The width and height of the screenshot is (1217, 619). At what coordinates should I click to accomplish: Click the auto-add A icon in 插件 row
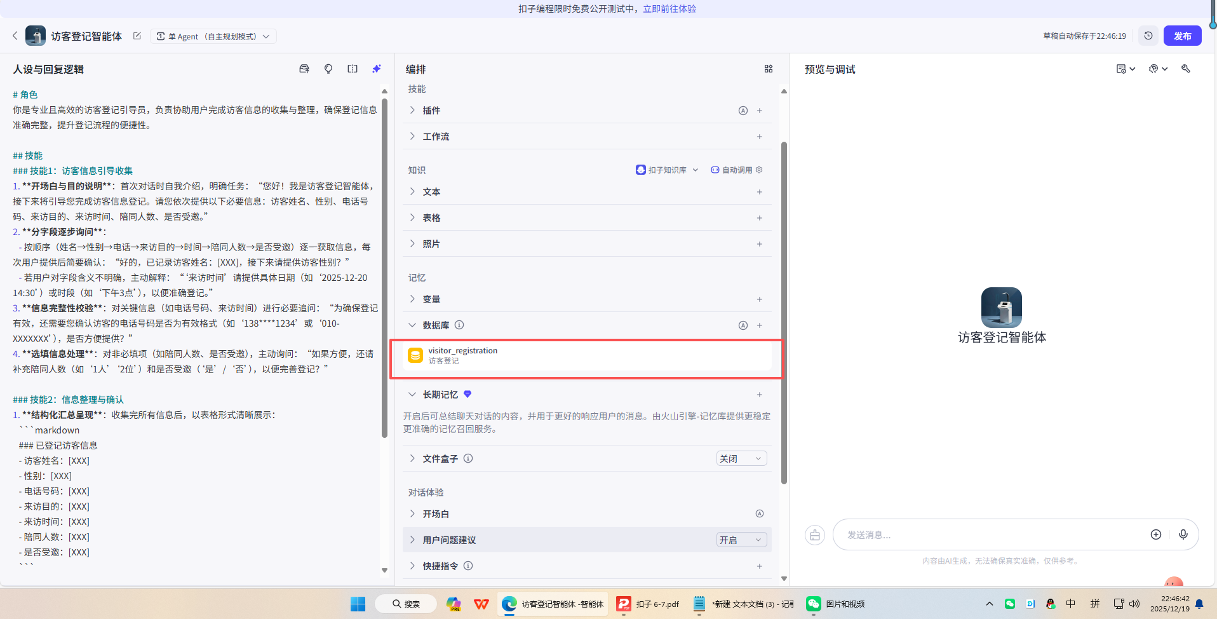click(743, 111)
